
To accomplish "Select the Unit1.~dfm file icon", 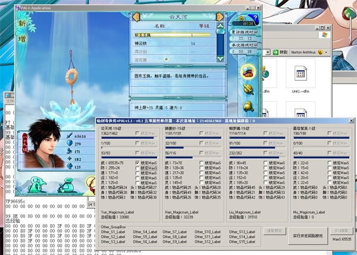I will pos(300,73).
